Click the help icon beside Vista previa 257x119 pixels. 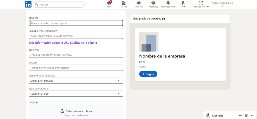[163, 19]
